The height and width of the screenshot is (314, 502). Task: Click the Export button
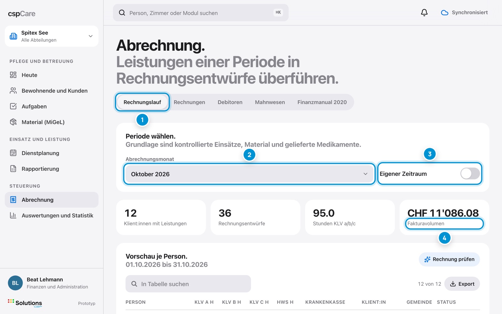(462, 284)
